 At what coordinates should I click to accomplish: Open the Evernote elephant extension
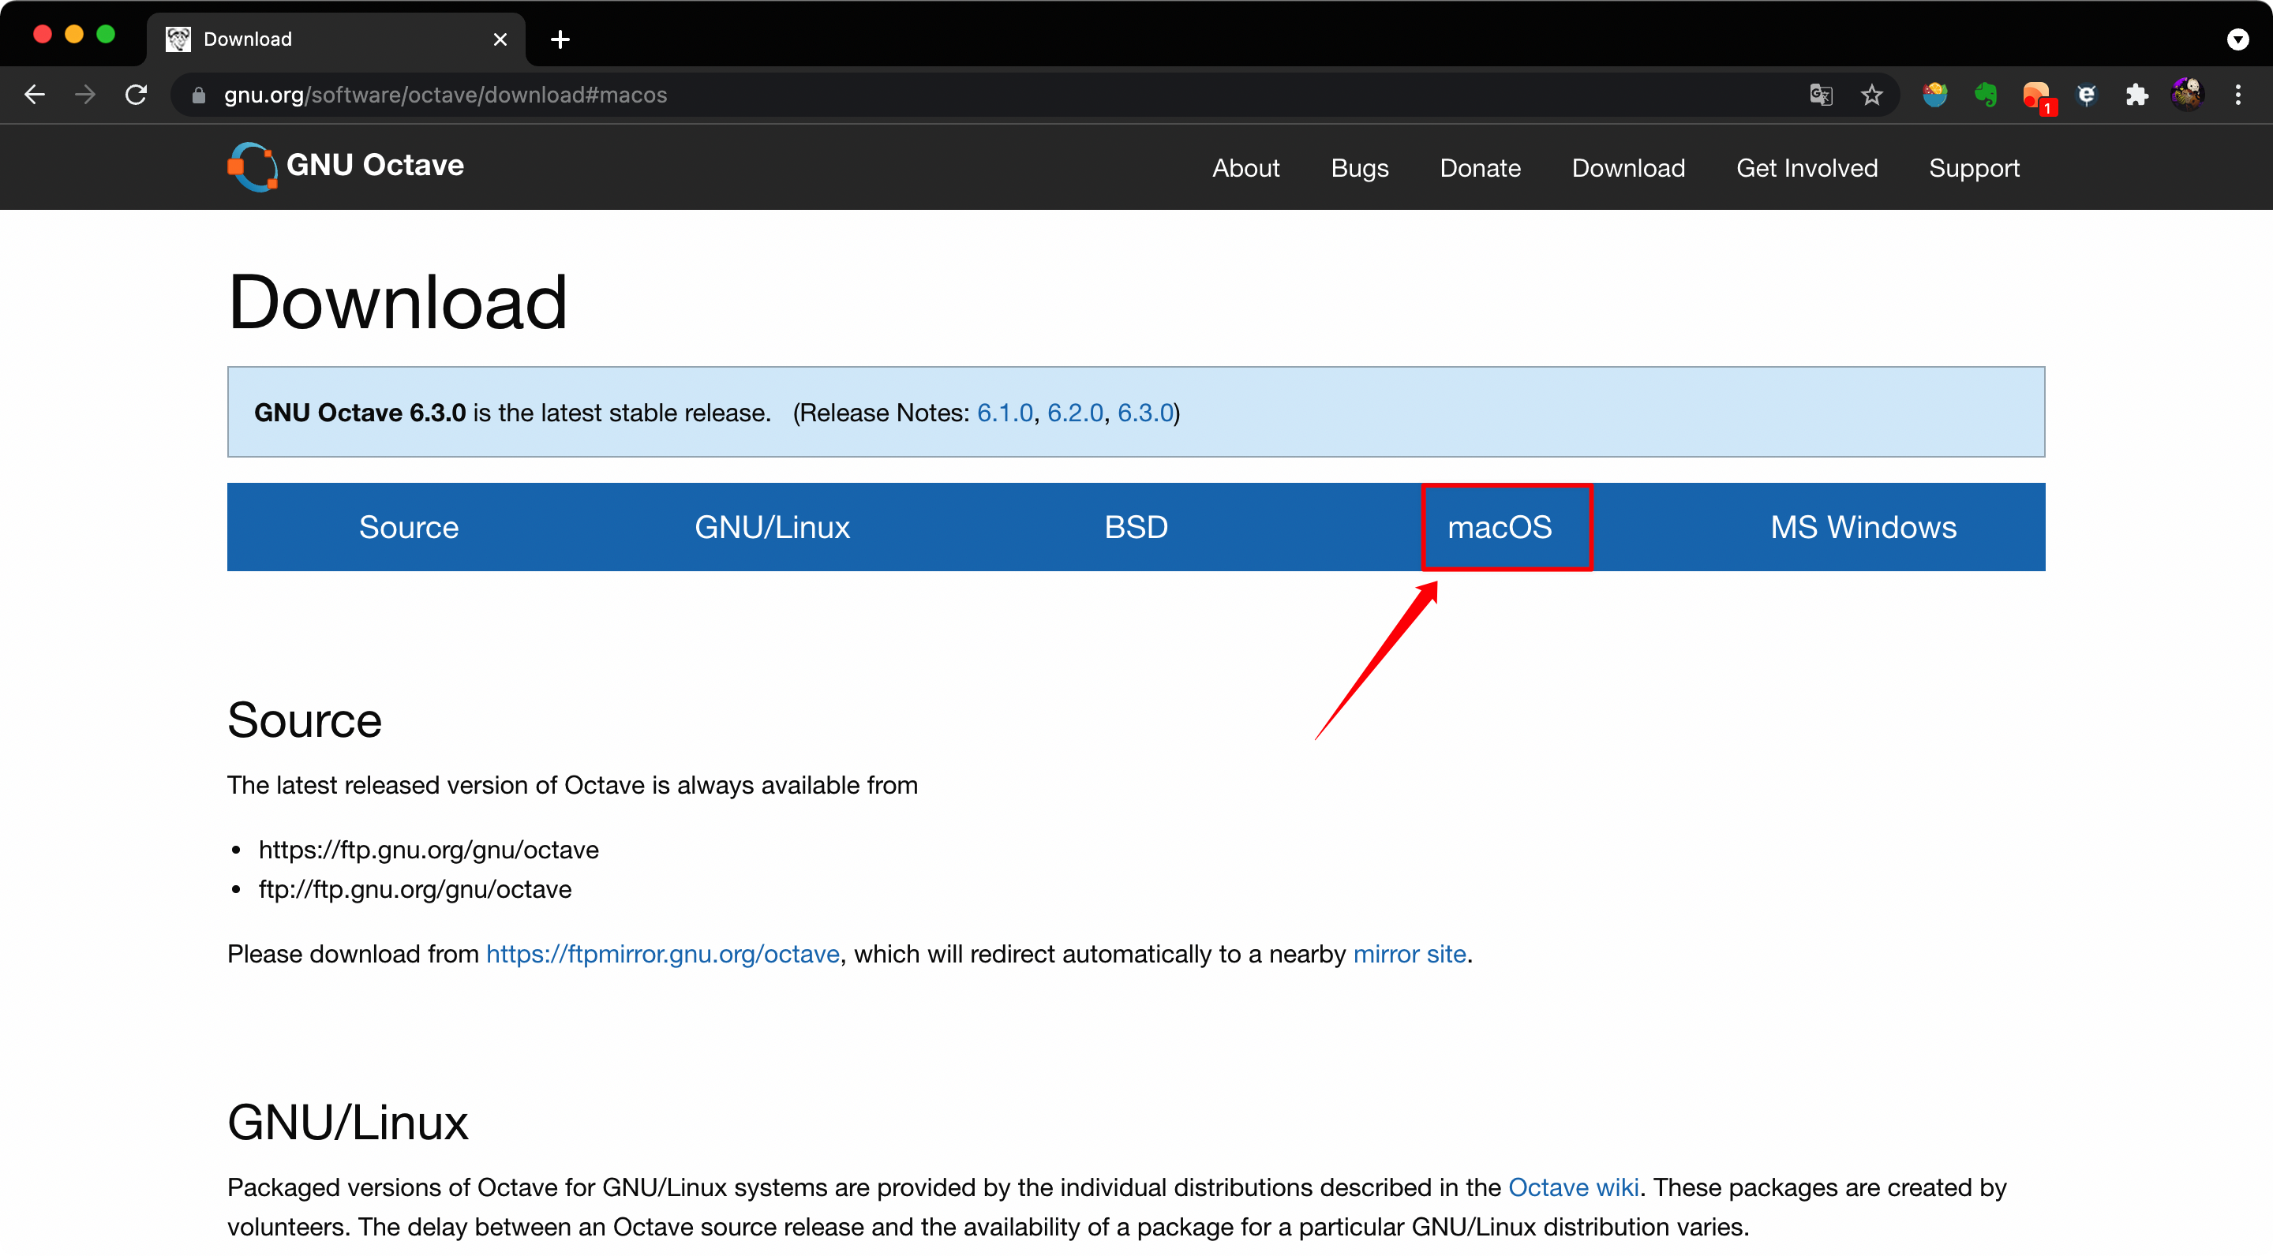1986,95
